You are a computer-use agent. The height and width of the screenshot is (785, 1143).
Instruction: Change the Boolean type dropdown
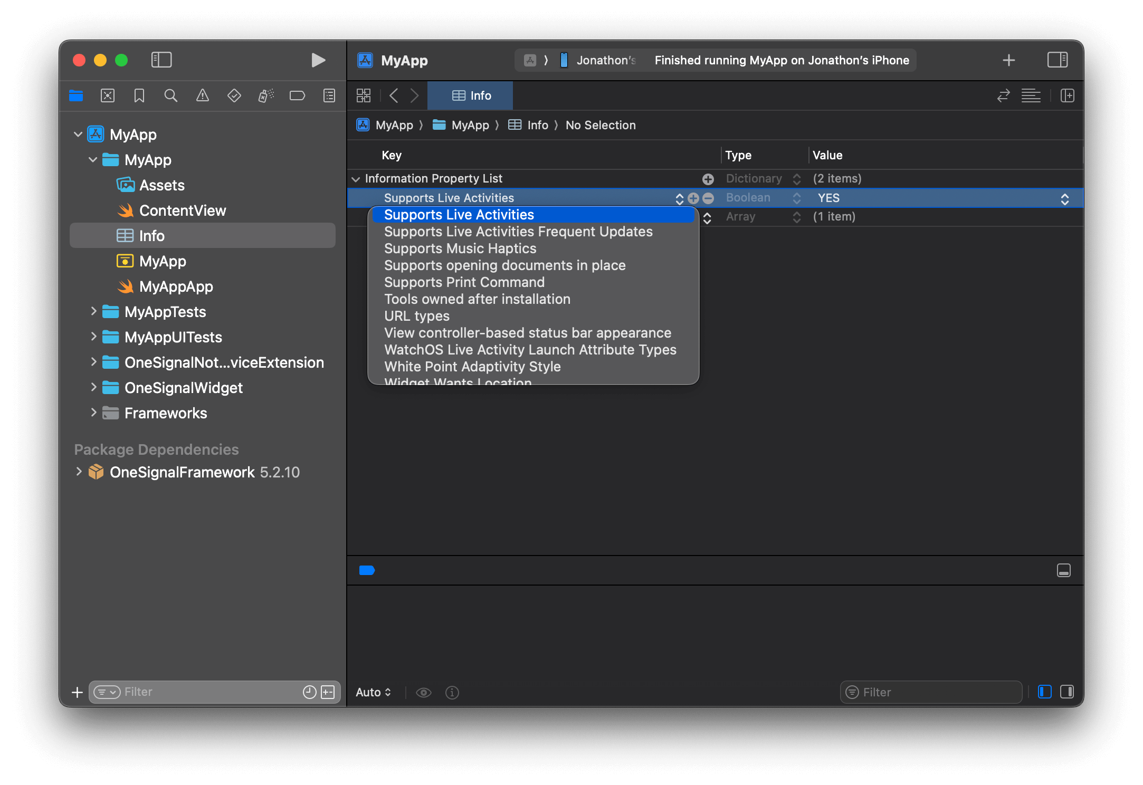(x=797, y=198)
